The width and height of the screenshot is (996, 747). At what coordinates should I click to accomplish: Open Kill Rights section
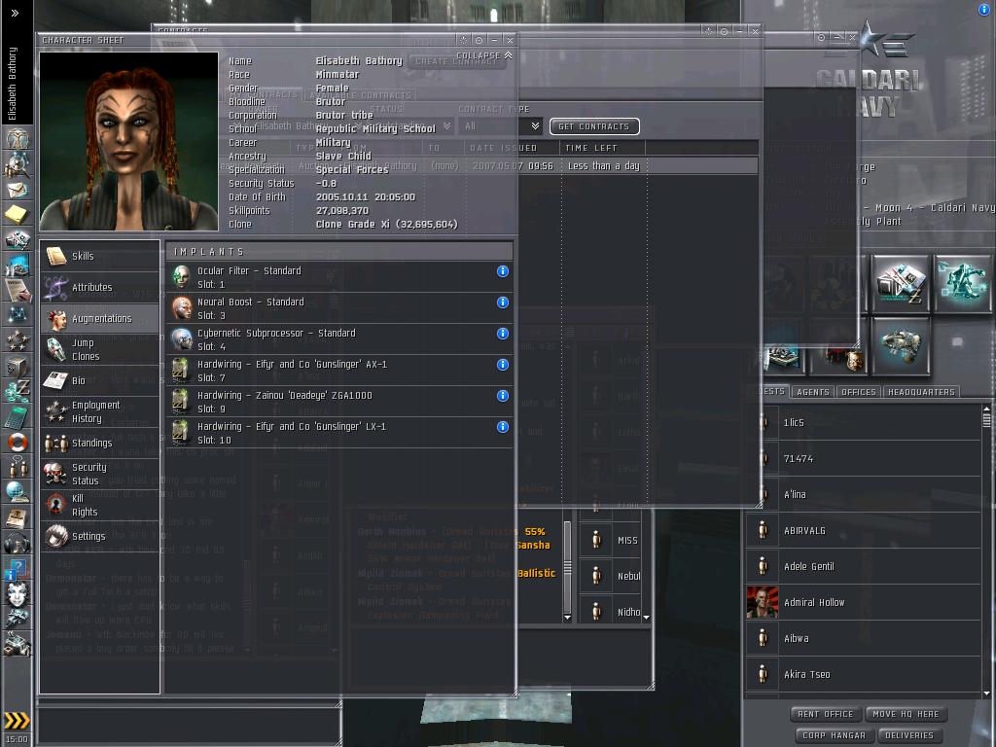[100, 505]
